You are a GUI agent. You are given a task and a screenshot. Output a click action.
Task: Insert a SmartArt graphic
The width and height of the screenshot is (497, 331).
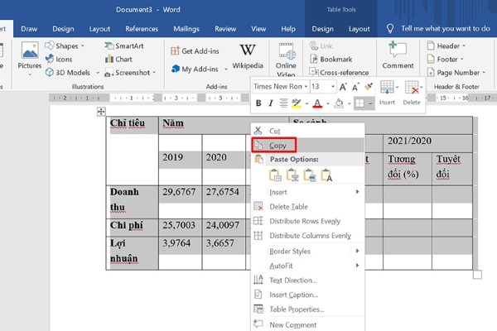point(124,46)
